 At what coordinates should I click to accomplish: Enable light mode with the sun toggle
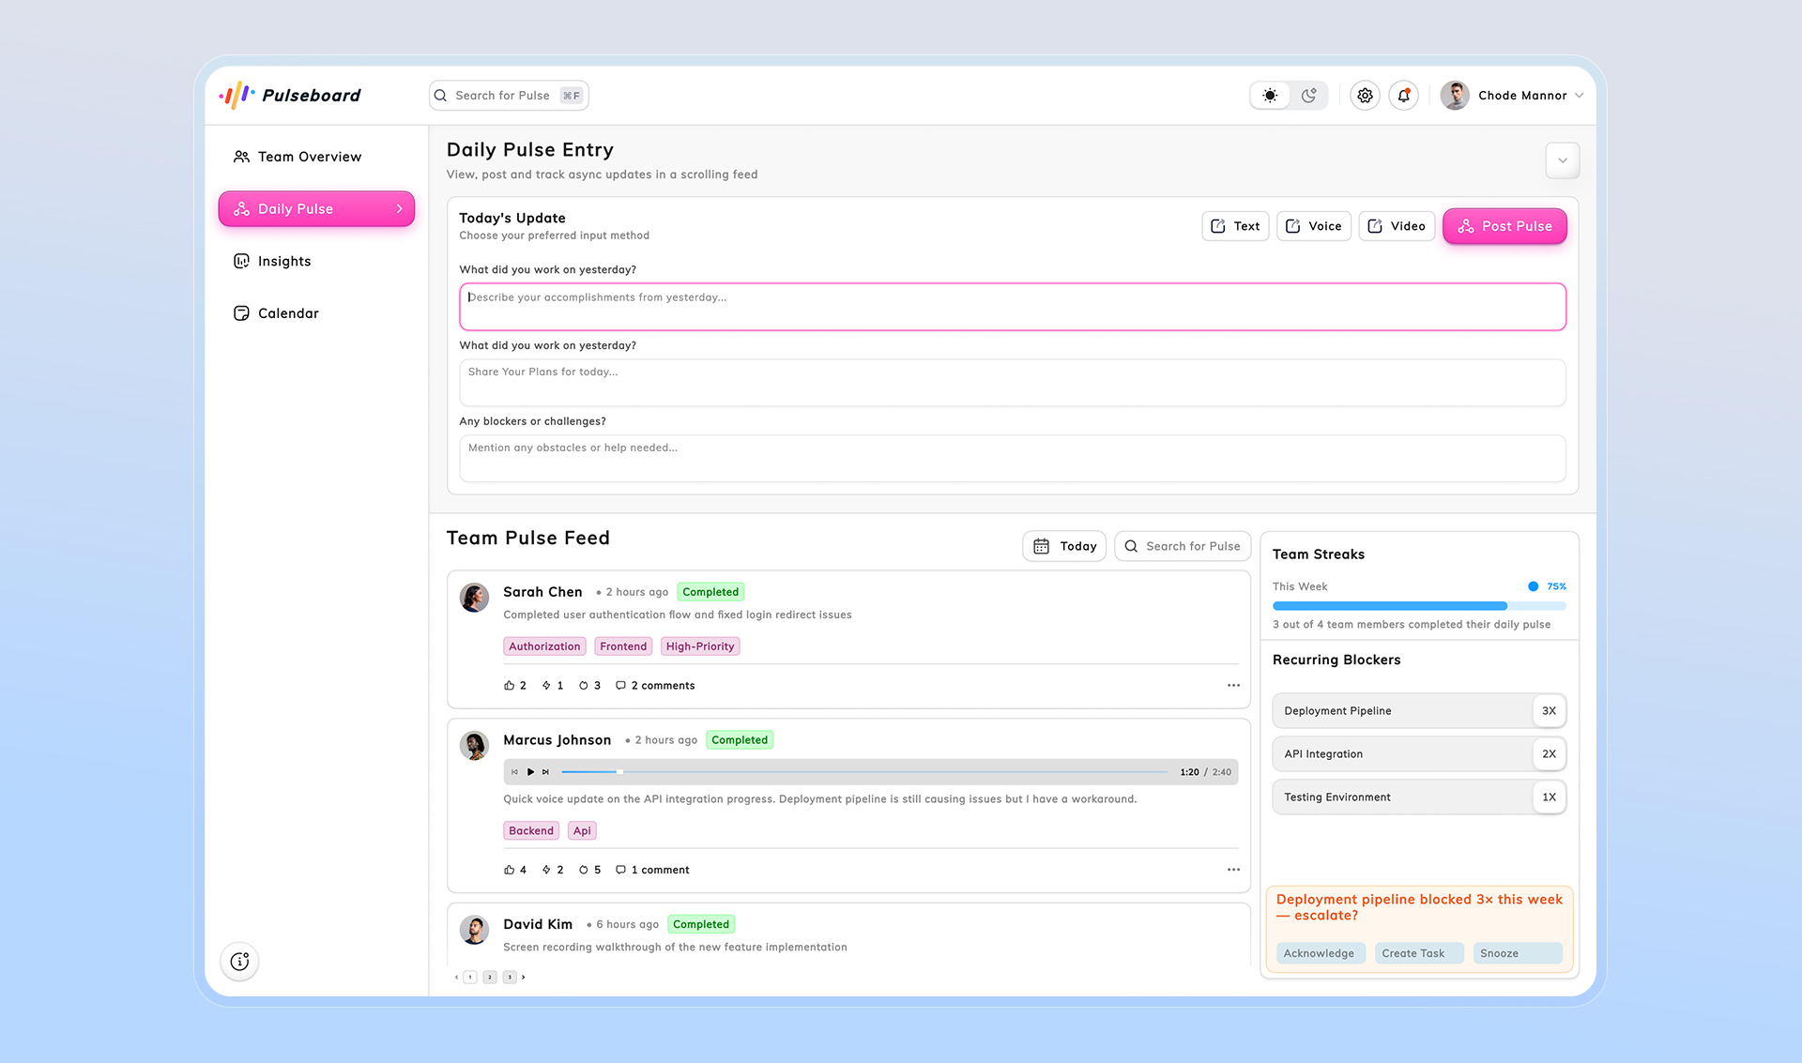coord(1269,95)
